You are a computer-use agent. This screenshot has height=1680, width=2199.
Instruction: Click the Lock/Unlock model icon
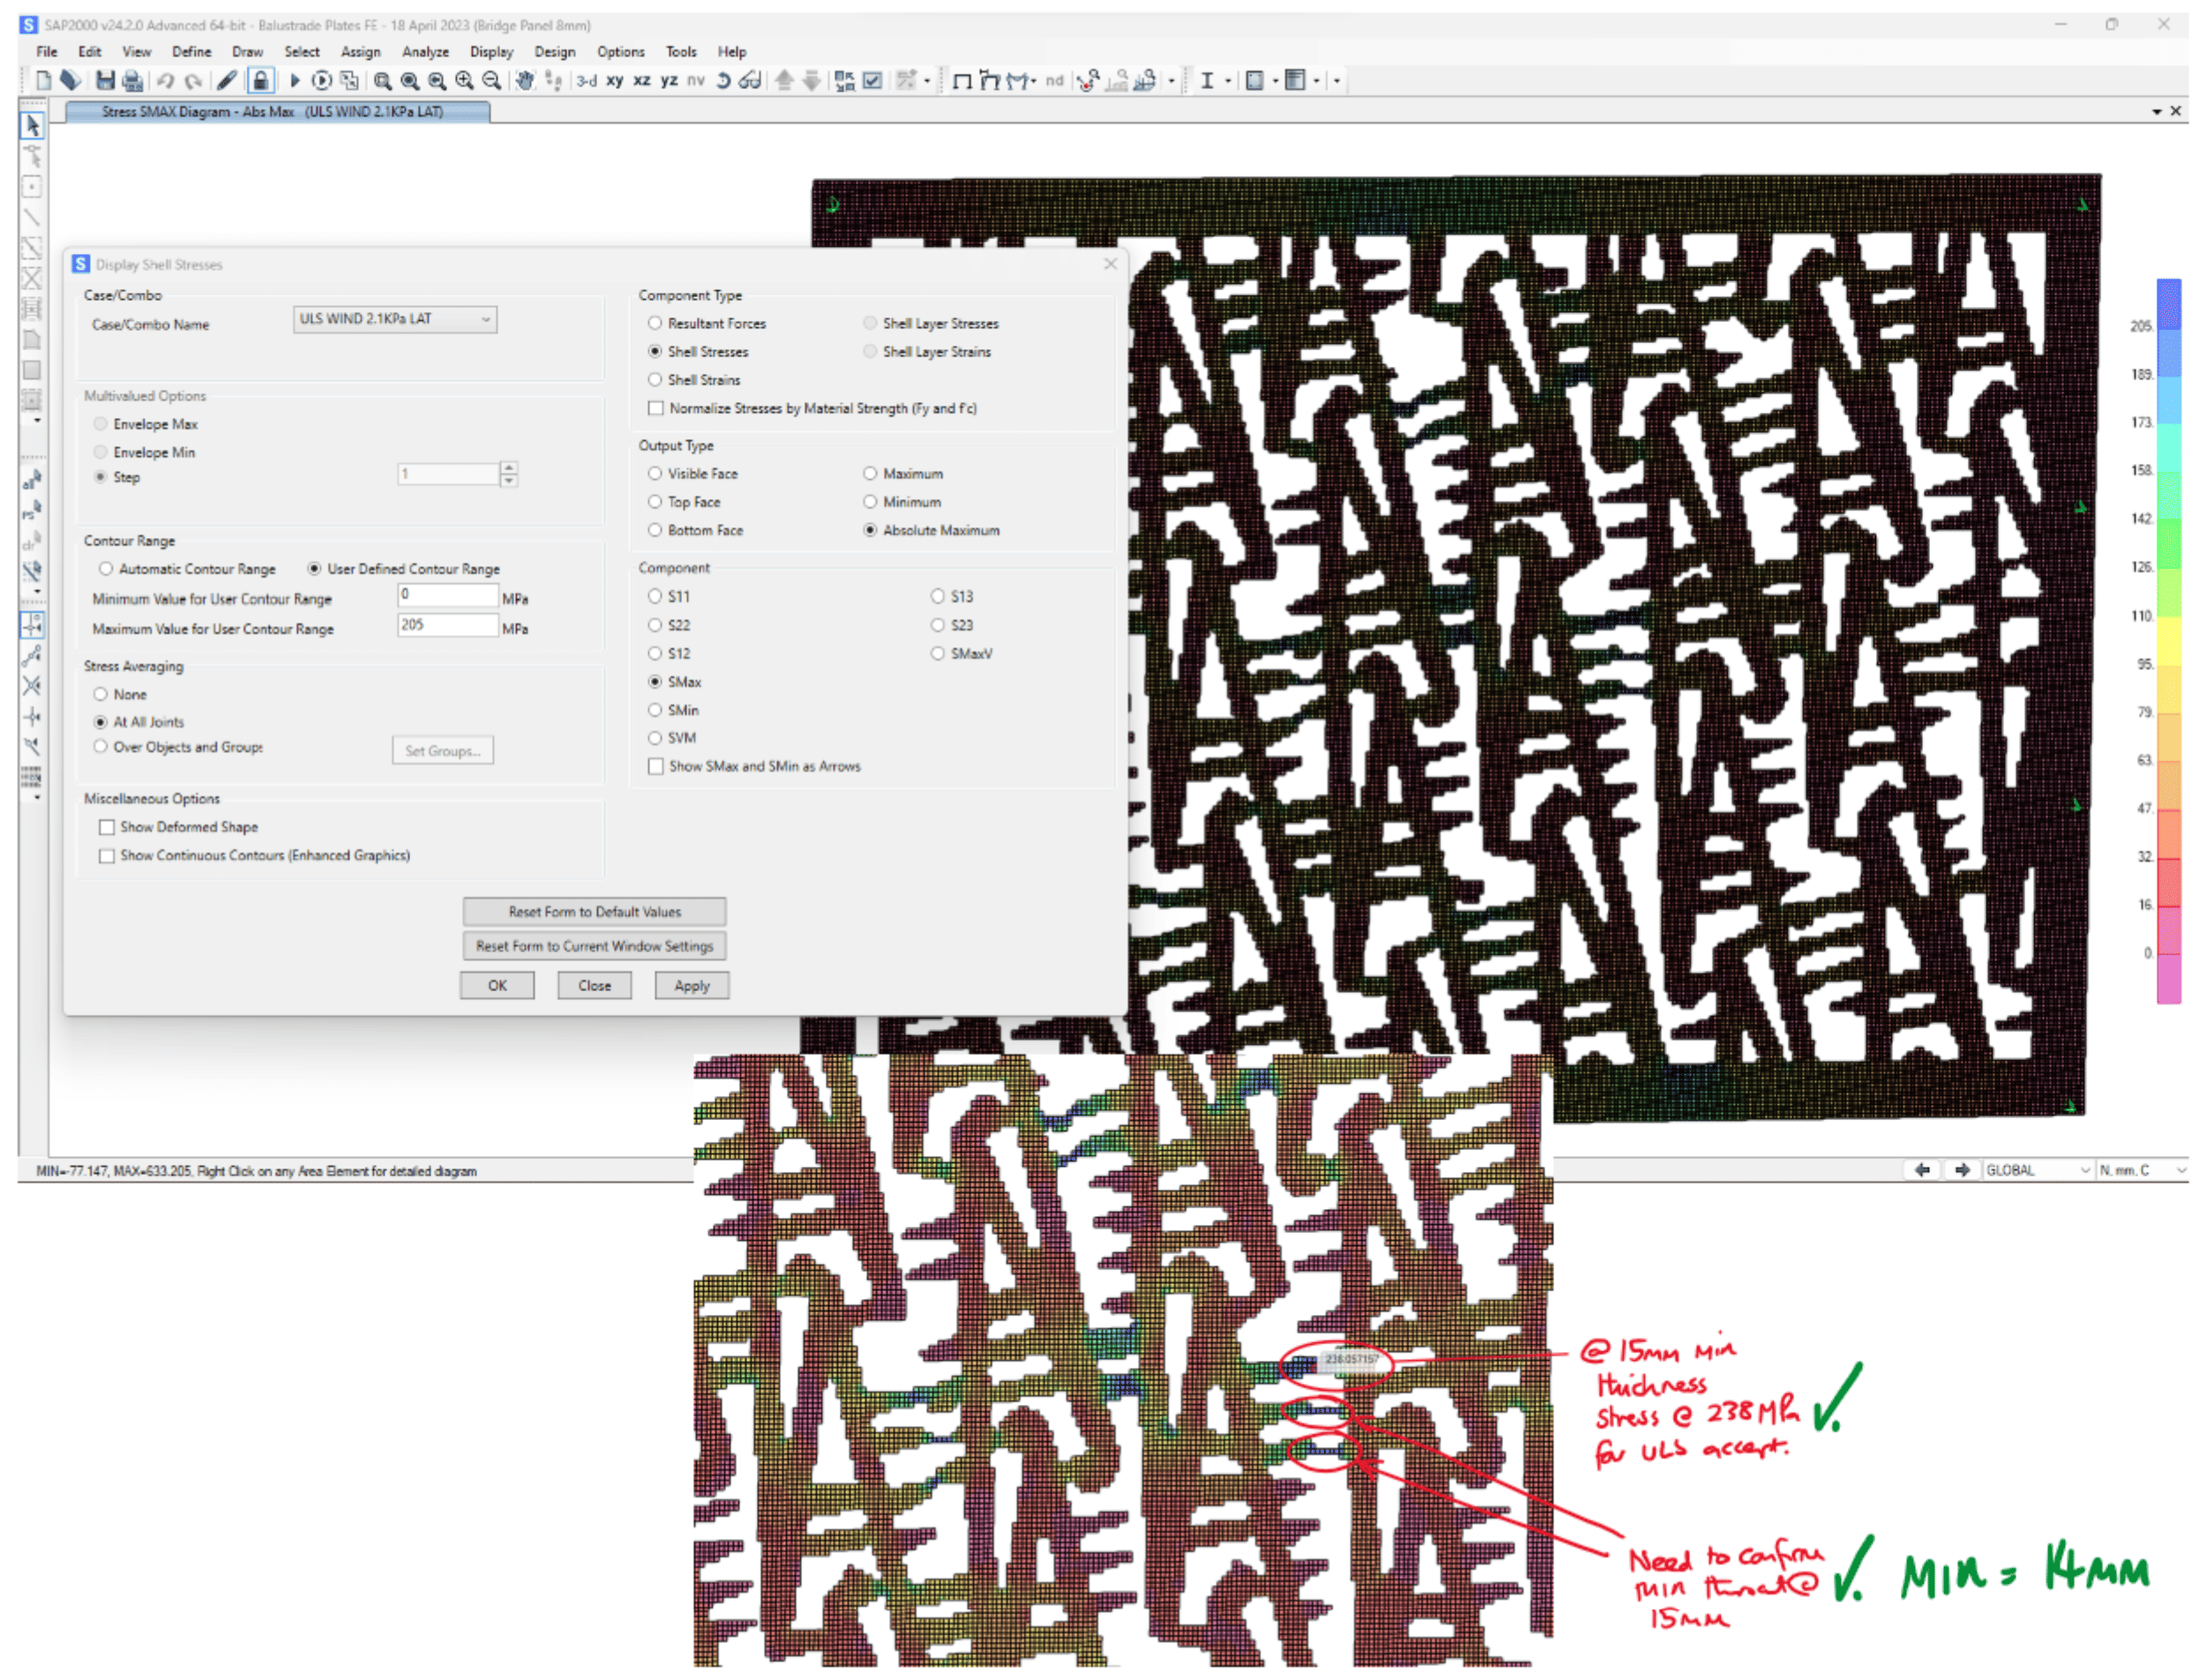coord(260,81)
